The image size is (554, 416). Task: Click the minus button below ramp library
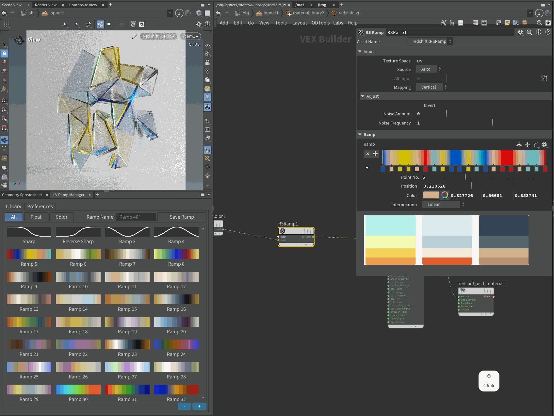click(185, 406)
